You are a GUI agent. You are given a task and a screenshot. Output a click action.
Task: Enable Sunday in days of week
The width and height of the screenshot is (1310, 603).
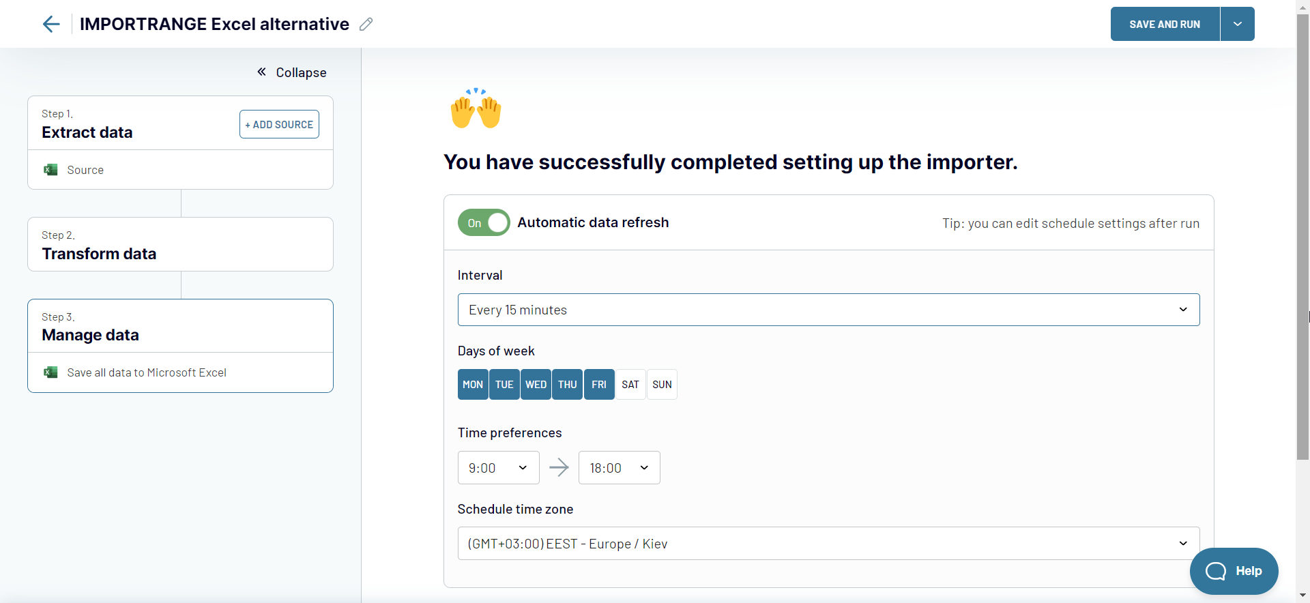pyautogui.click(x=662, y=385)
